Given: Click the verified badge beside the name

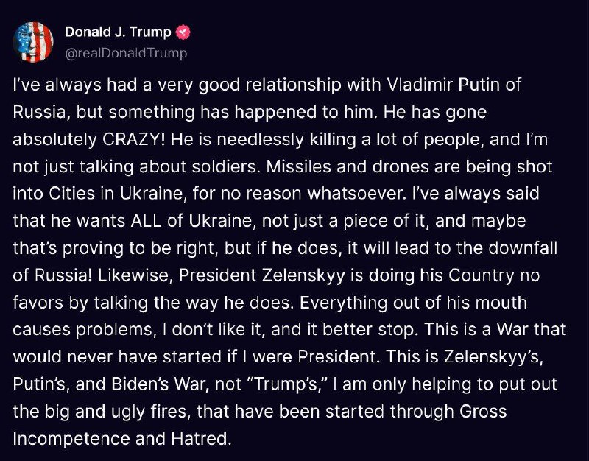Looking at the screenshot, I should click(183, 32).
